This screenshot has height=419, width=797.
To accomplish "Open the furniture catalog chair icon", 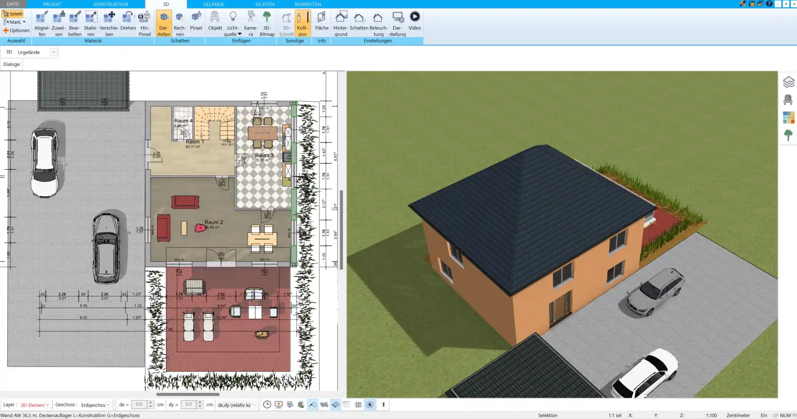I will click(788, 100).
